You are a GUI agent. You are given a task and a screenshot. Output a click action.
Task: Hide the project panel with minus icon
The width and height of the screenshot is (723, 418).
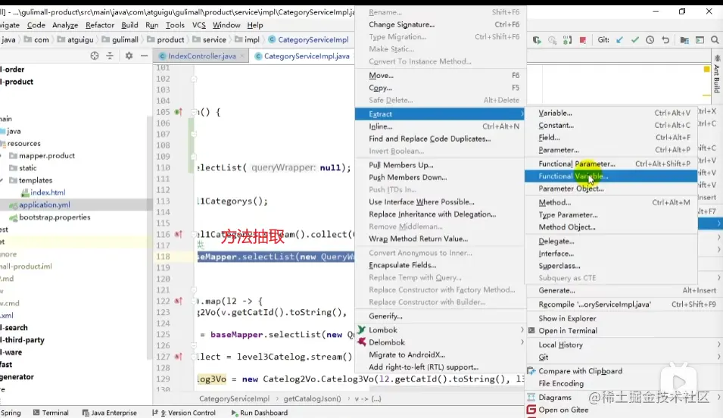145,56
